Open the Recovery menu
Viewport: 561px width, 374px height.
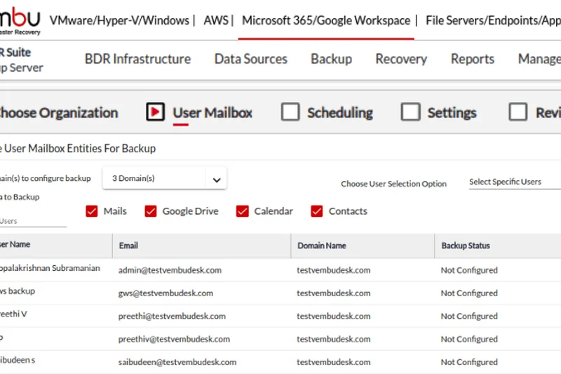[401, 59]
